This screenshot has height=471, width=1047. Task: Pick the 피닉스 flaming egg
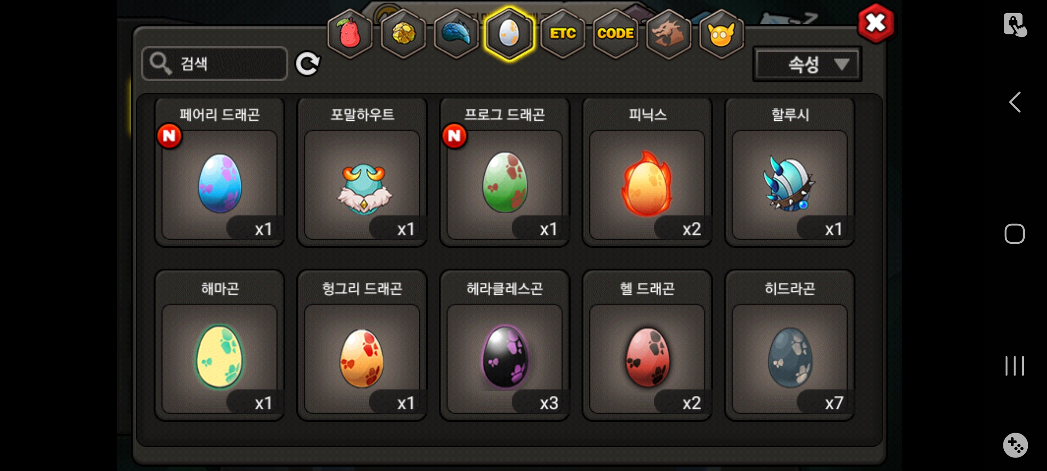point(647,173)
